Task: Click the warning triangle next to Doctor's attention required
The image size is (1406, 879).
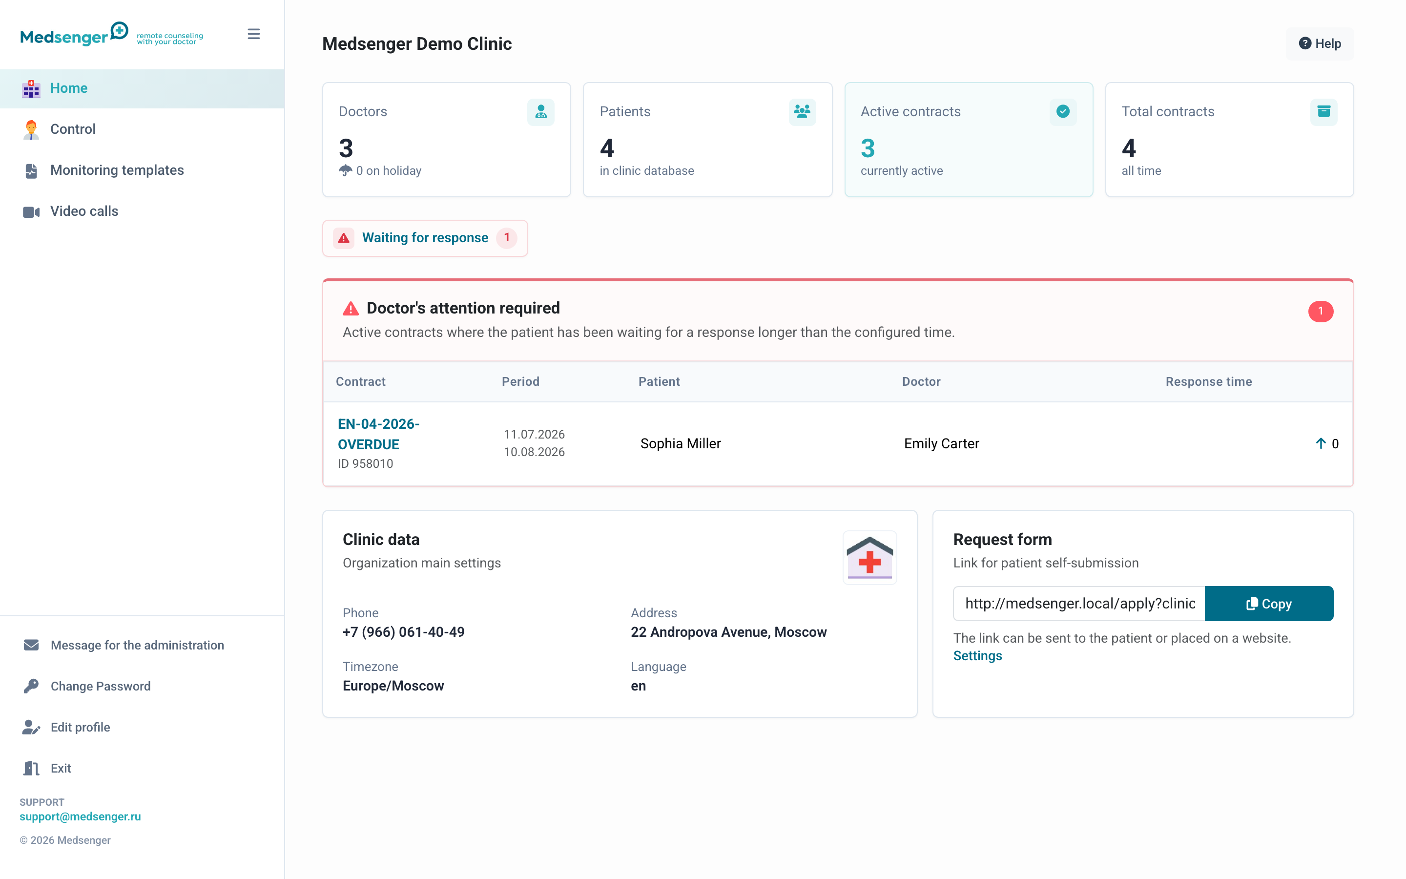Action: [351, 309]
